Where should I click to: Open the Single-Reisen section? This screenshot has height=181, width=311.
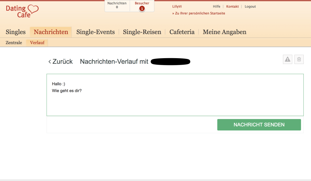[142, 32]
